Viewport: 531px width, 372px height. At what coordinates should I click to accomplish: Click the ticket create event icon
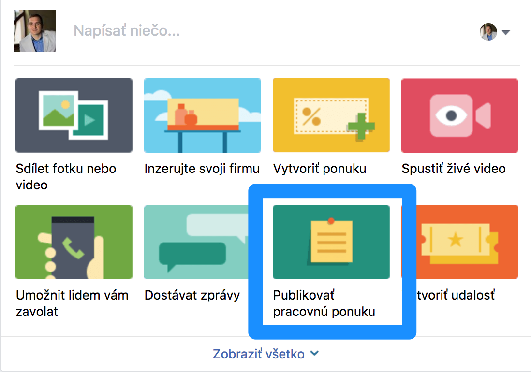point(467,242)
